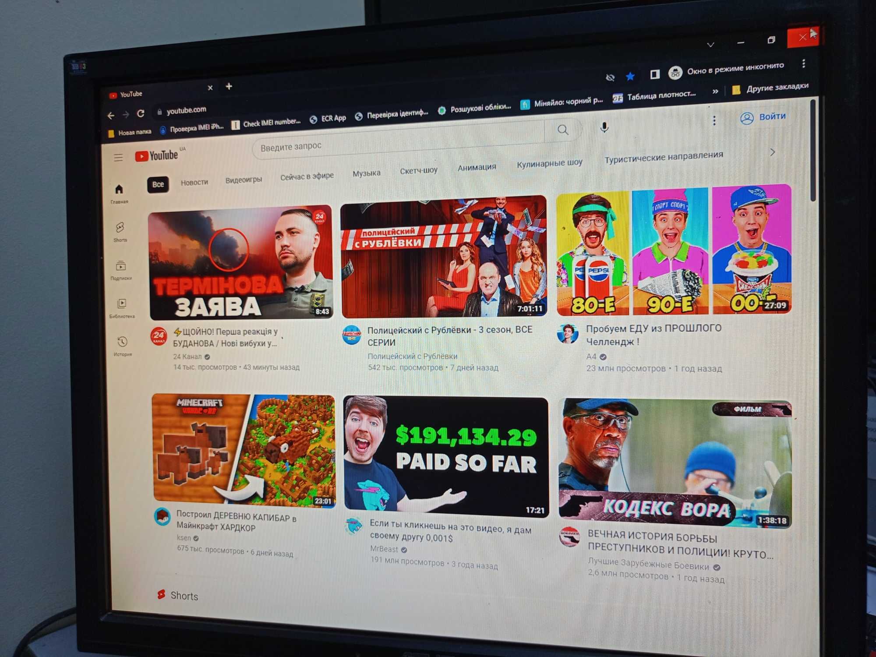
Task: Open the MrBeast channel avatar
Action: [x=353, y=526]
